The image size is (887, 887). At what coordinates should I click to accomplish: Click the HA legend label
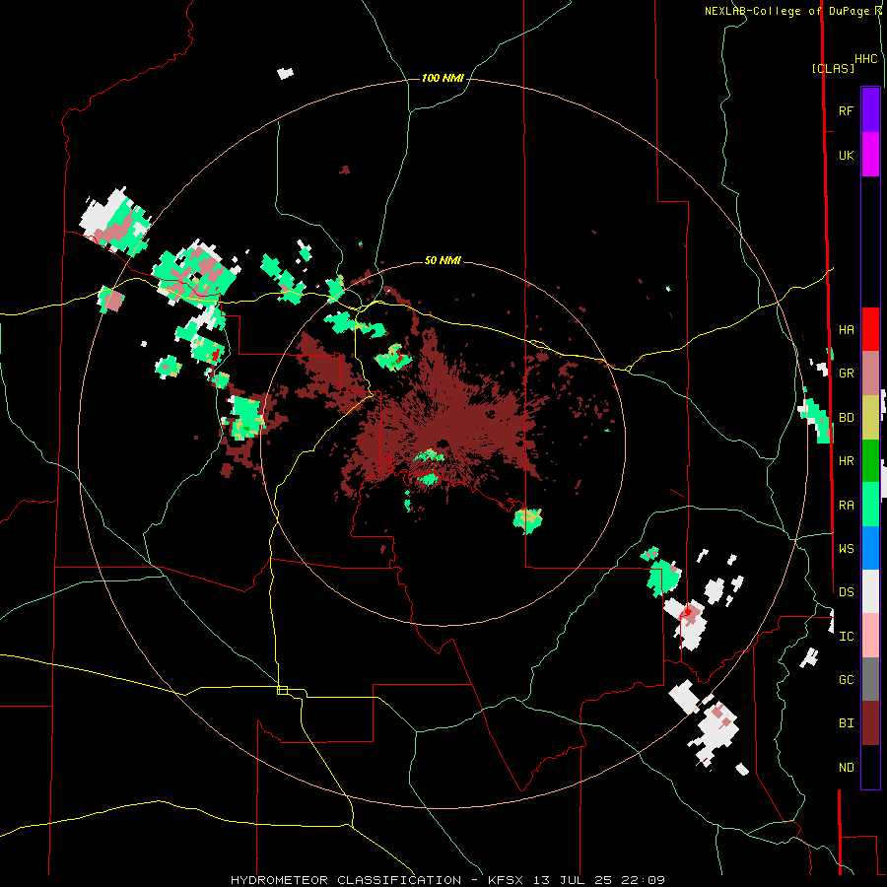[846, 329]
